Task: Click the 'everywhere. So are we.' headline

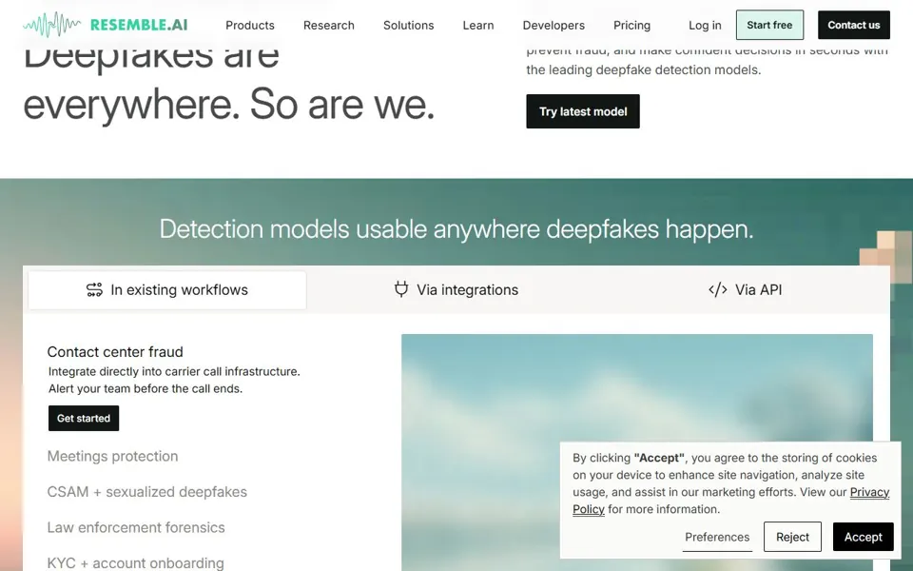Action: coord(229,105)
